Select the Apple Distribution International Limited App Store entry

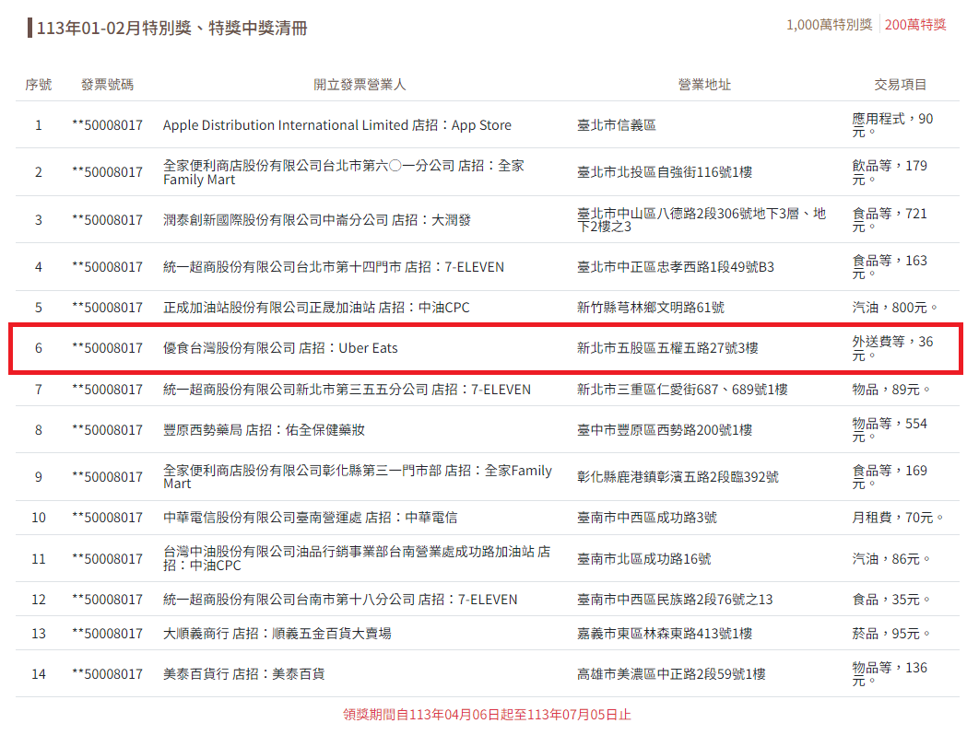coord(336,125)
